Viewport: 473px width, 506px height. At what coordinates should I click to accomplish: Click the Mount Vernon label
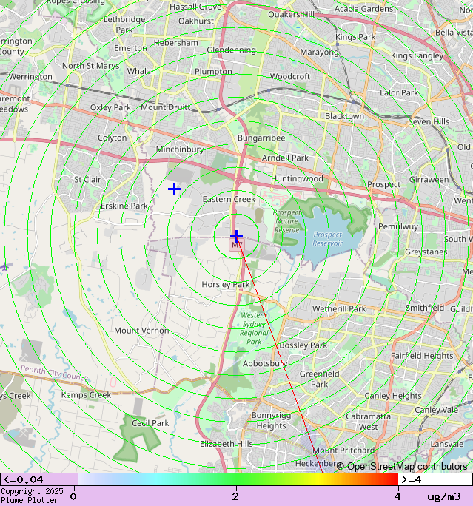point(141,331)
